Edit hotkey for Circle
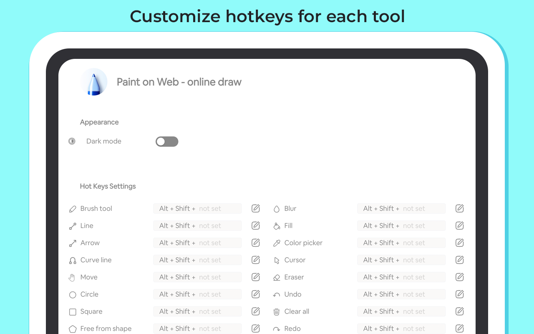The height and width of the screenshot is (334, 534). click(x=256, y=294)
